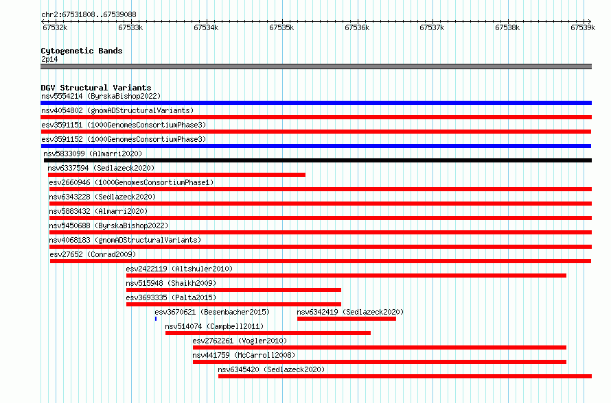Viewport: 611px width, 403px height.
Task: Click the nsv514074 (Campbell2011) label
Action: pos(214,326)
